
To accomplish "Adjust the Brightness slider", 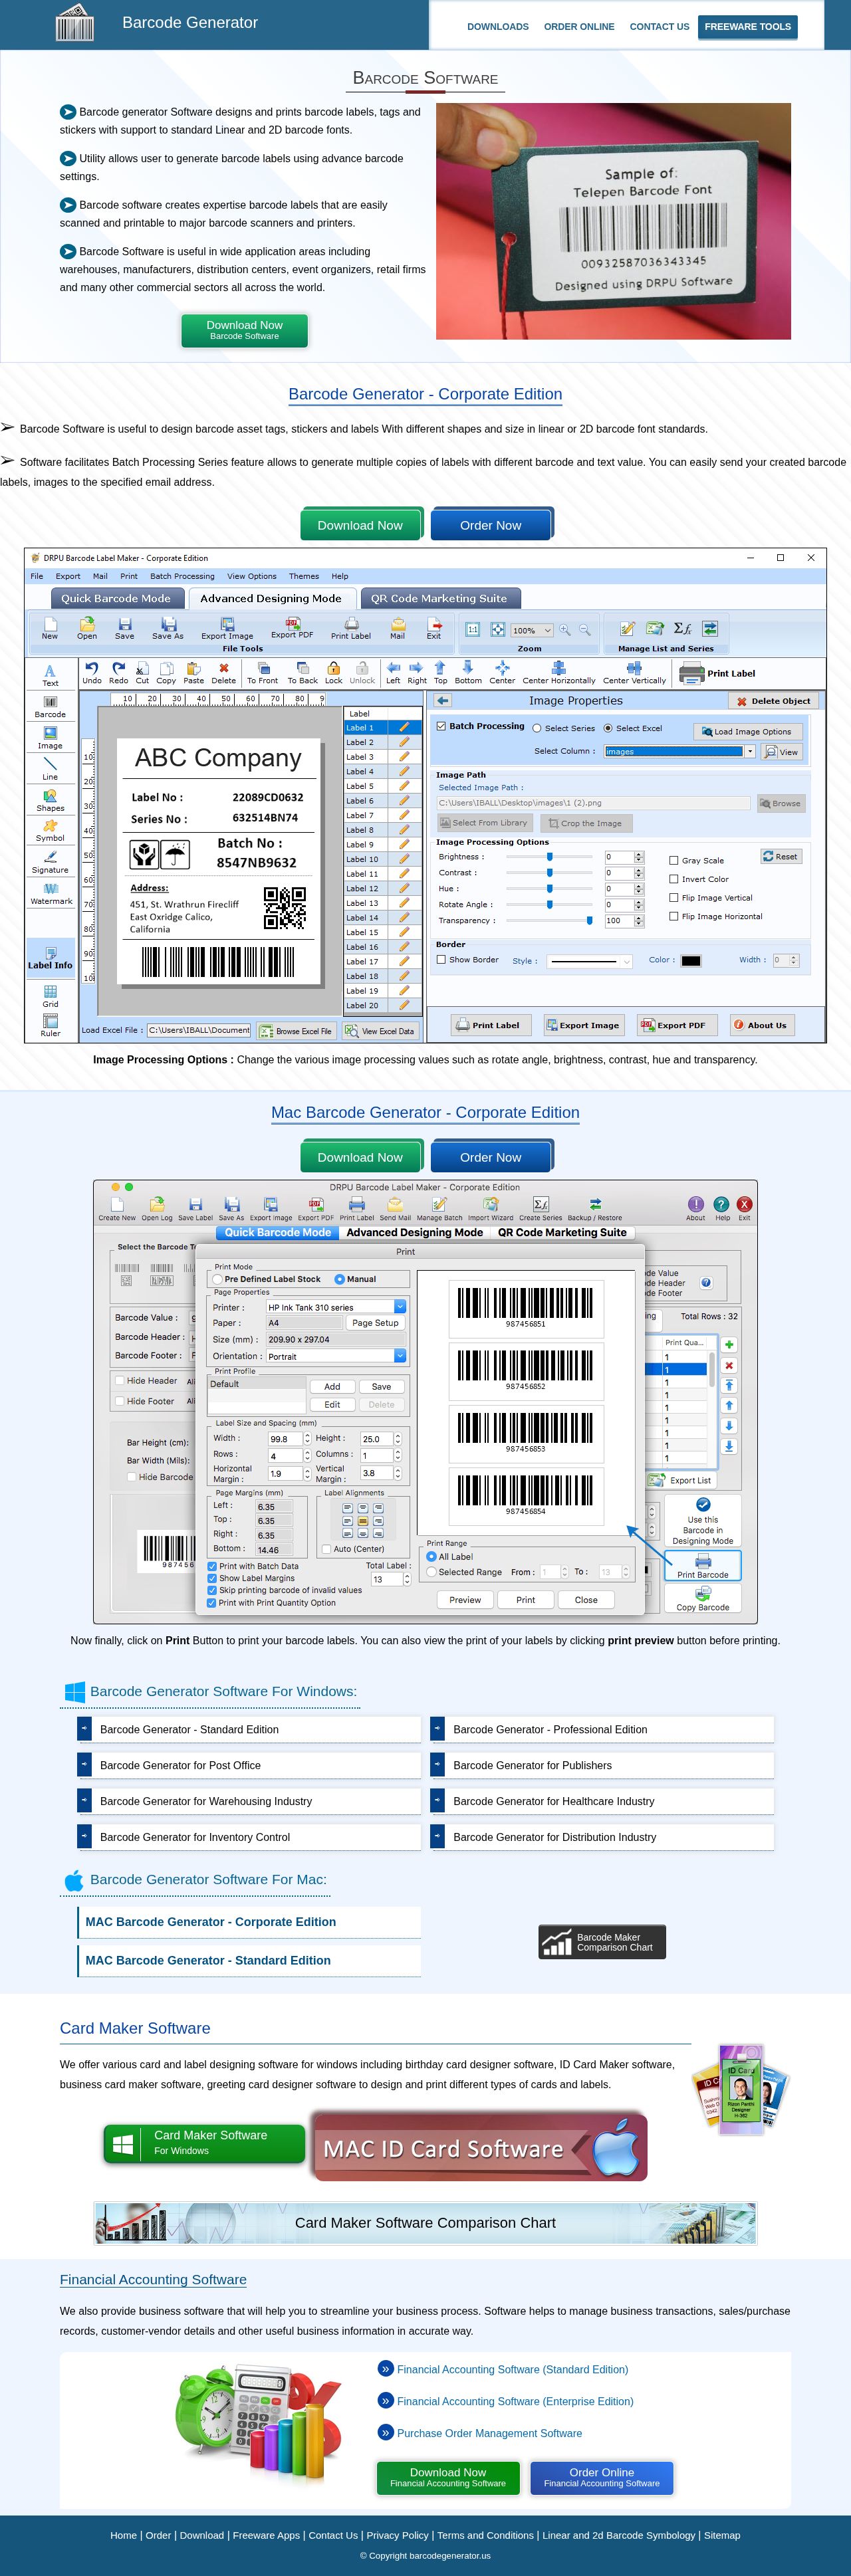I will [x=549, y=856].
